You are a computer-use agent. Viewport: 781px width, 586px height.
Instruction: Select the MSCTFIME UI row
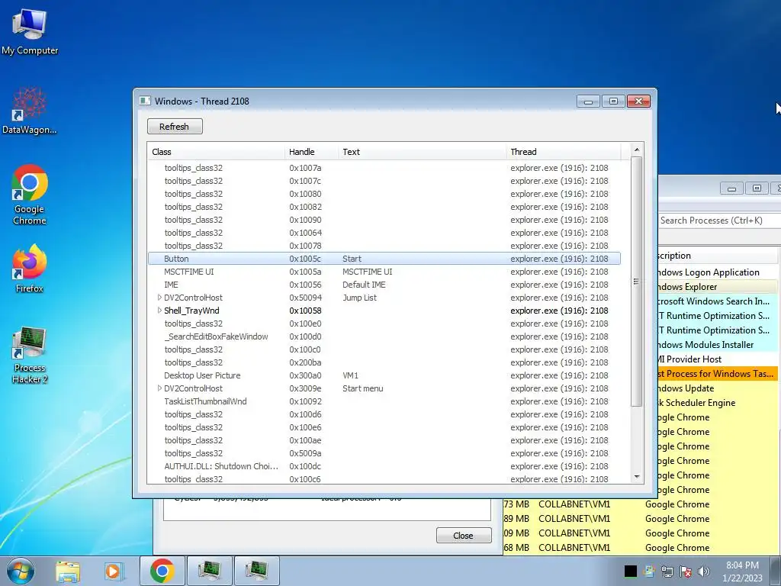[384, 272]
